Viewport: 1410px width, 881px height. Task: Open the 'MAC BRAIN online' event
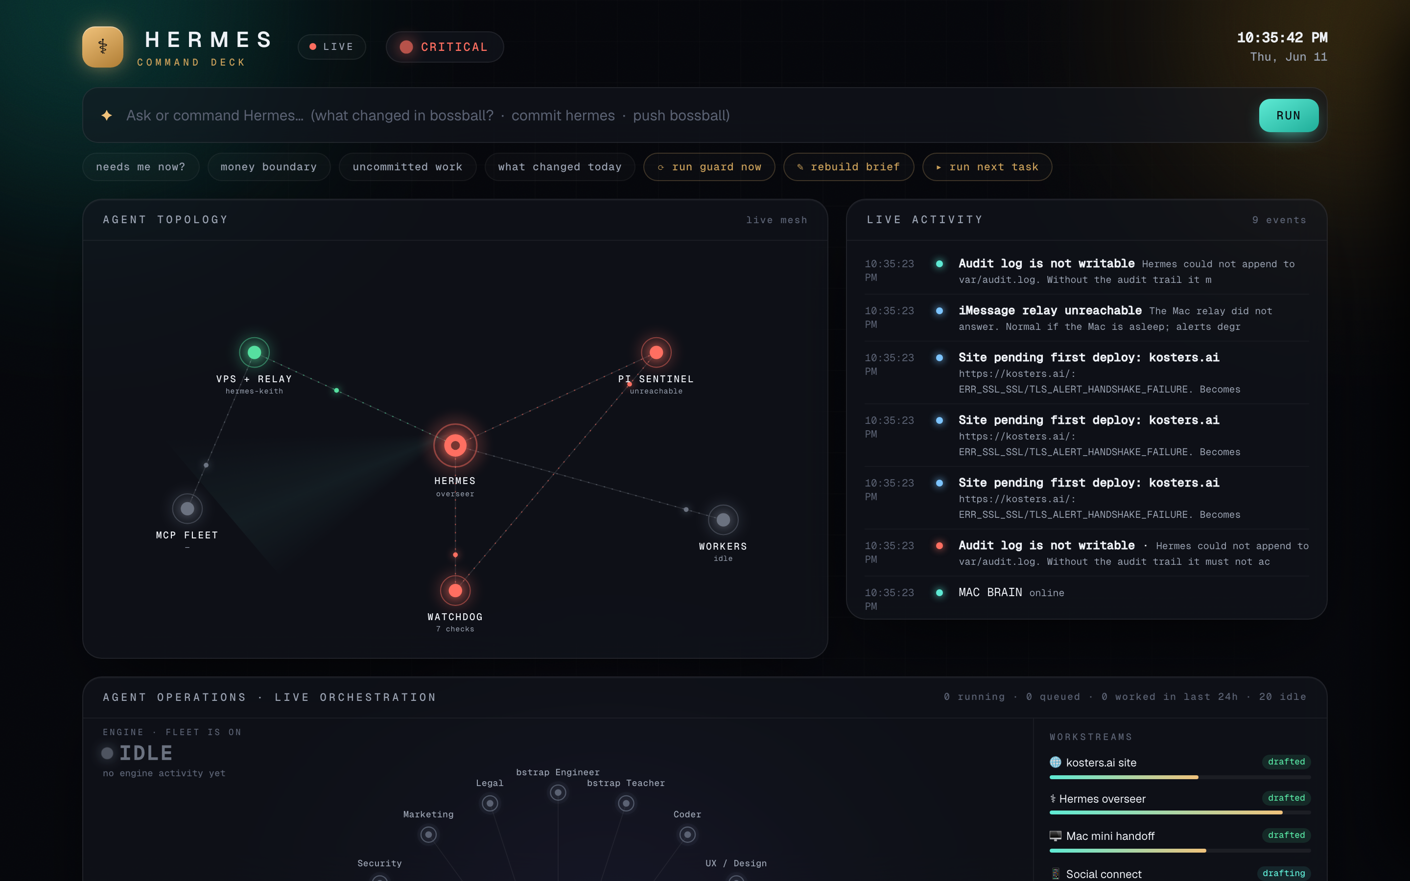tap(1087, 599)
